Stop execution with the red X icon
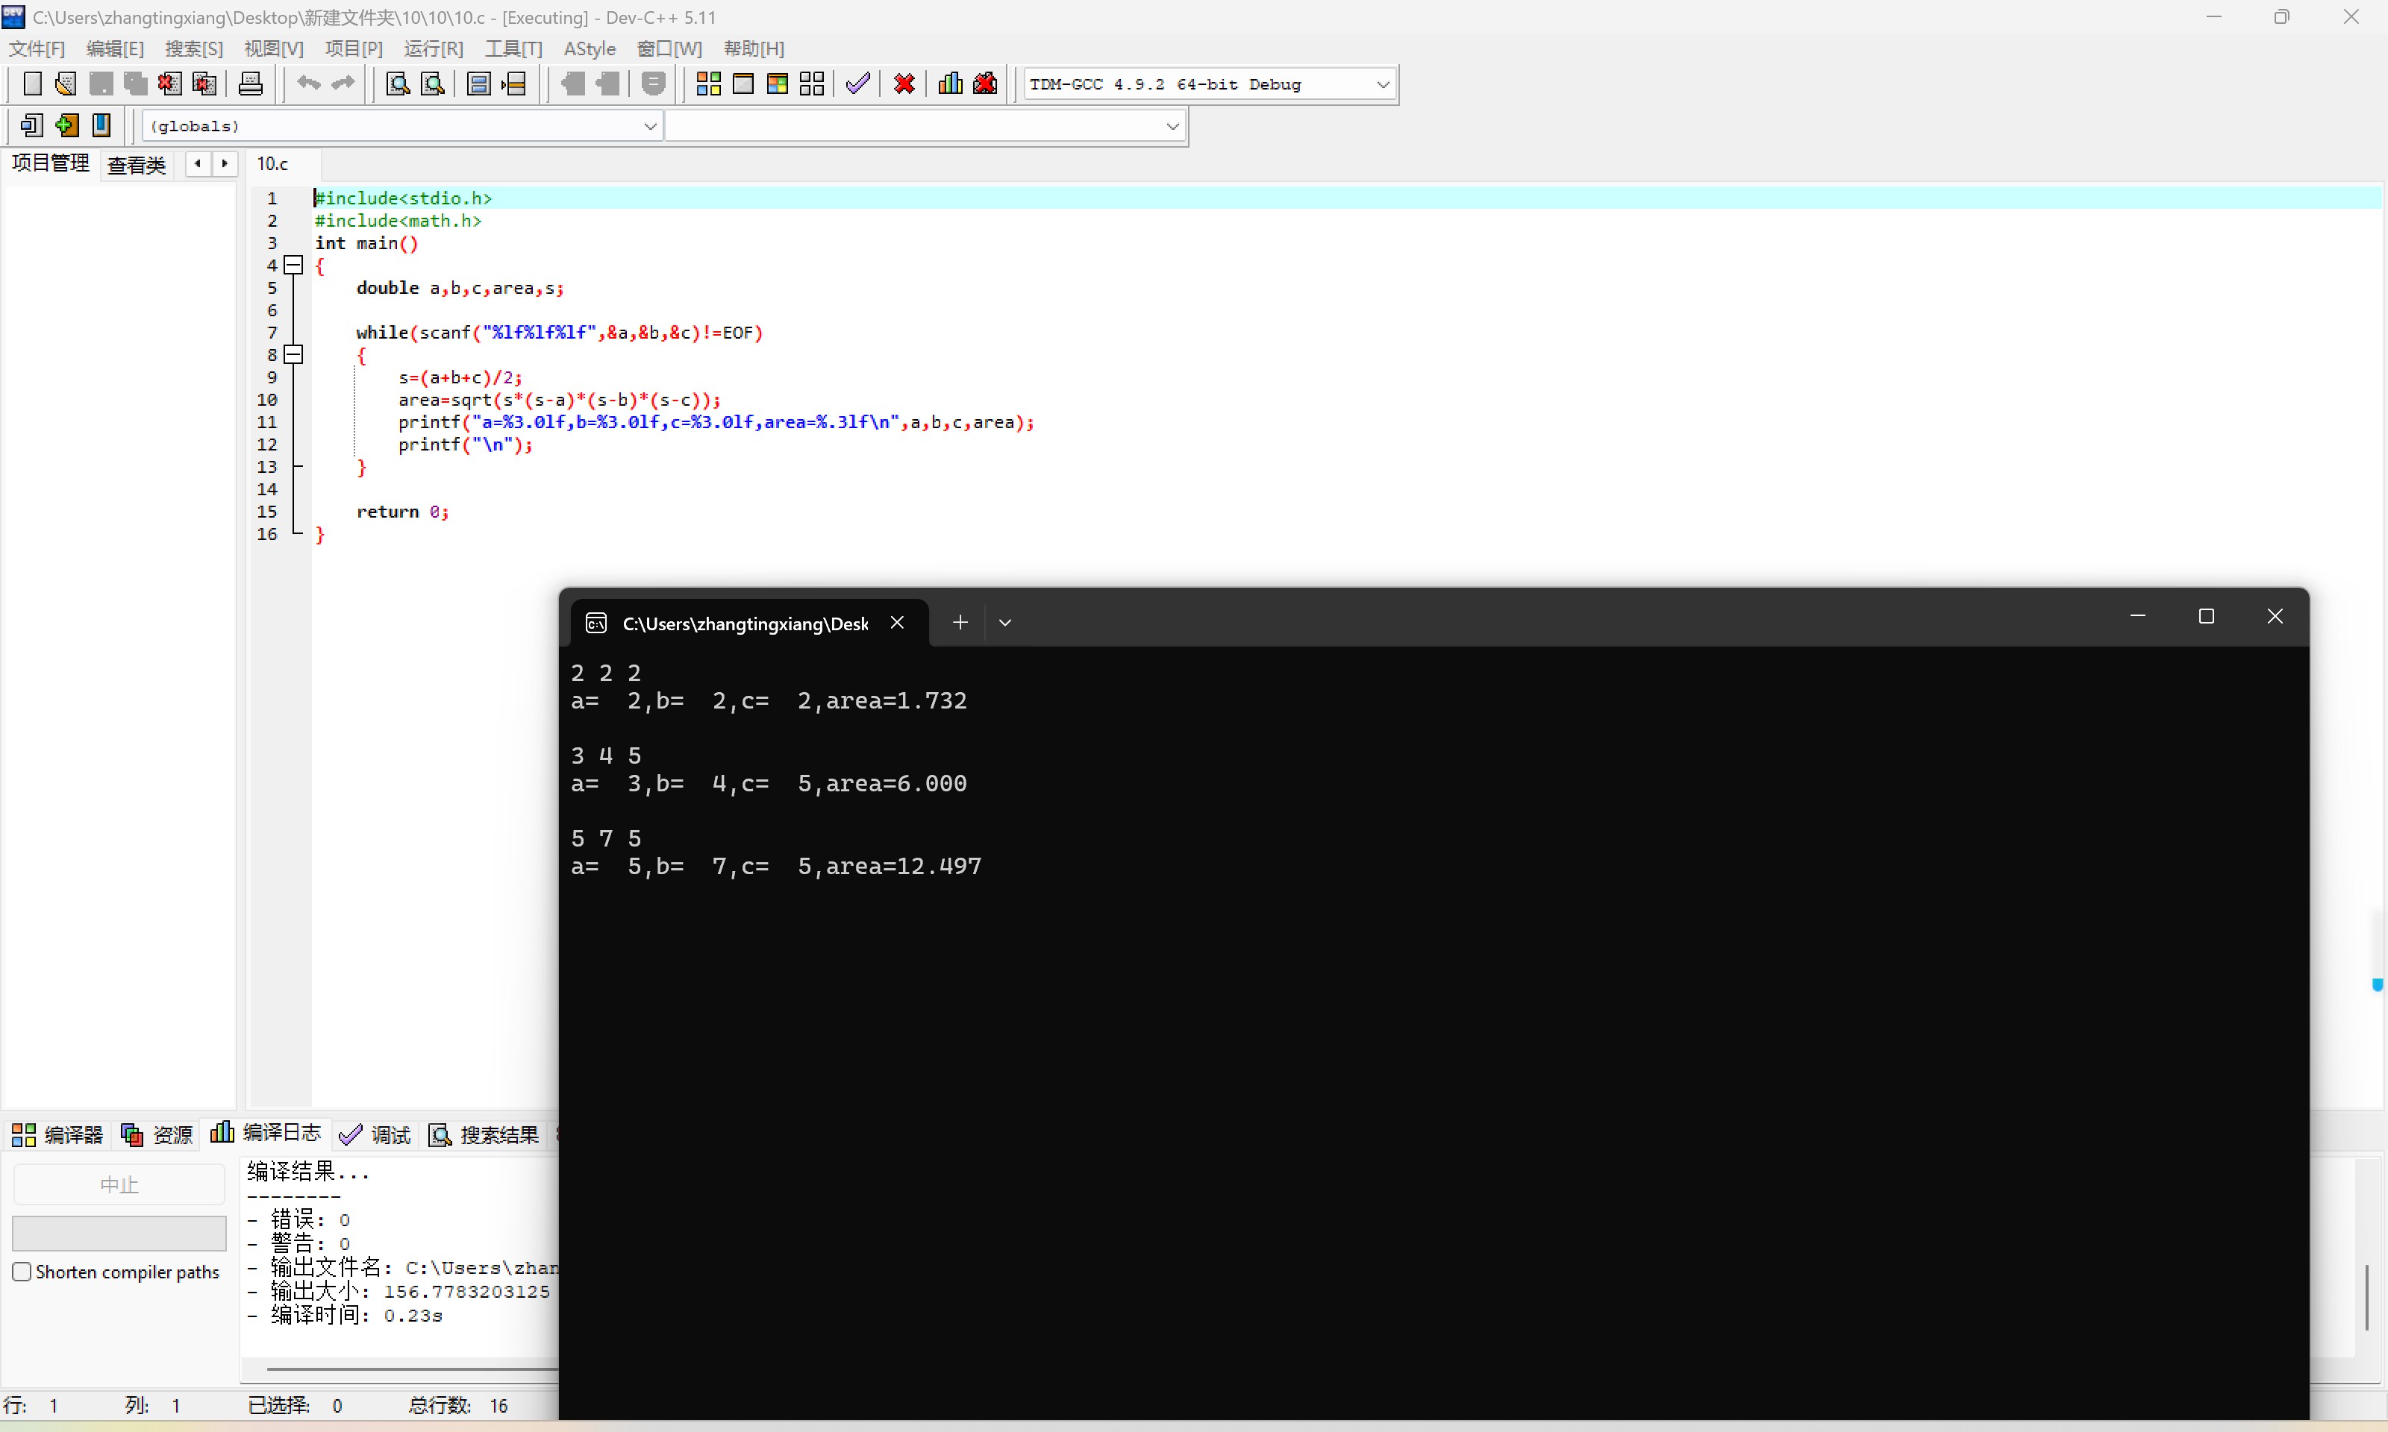2388x1432 pixels. 904,84
